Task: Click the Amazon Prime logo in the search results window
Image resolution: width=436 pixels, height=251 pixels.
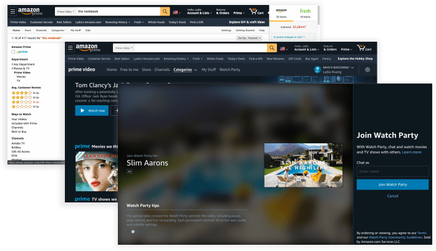Action: coord(32,11)
